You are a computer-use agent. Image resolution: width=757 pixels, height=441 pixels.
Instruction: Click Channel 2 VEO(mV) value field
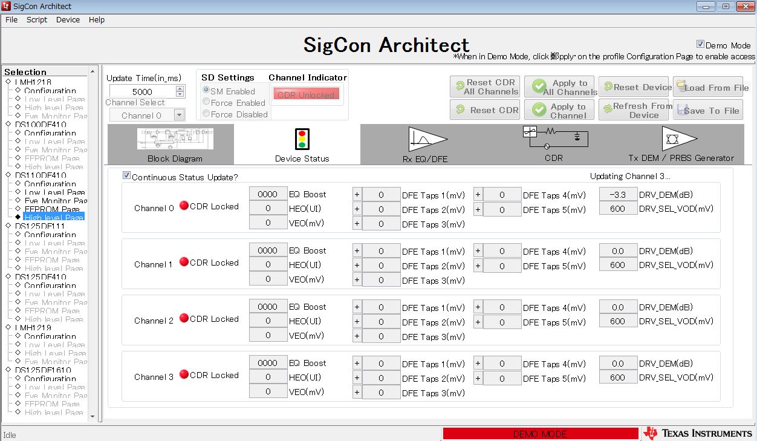pyautogui.click(x=268, y=336)
